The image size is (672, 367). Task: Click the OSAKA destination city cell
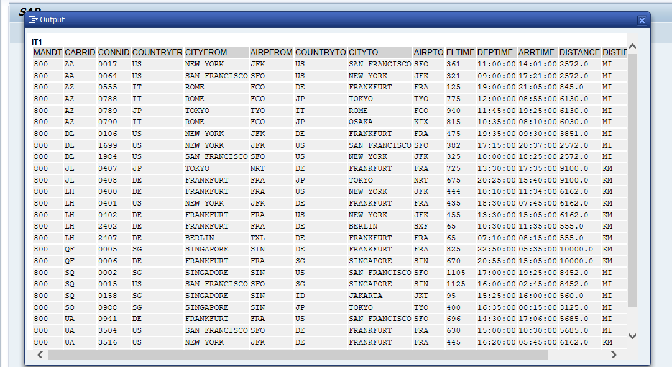380,122
